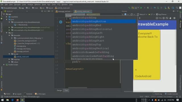Hide the Project panel
Viewport: 182px width, 102px height.
click(x=52, y=11)
